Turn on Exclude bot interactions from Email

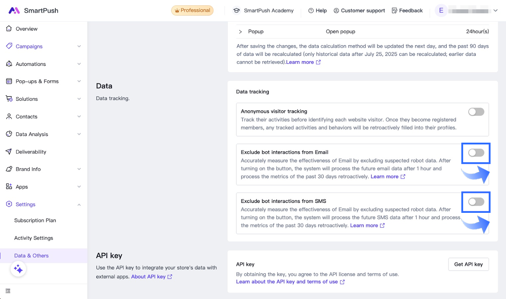click(x=476, y=153)
